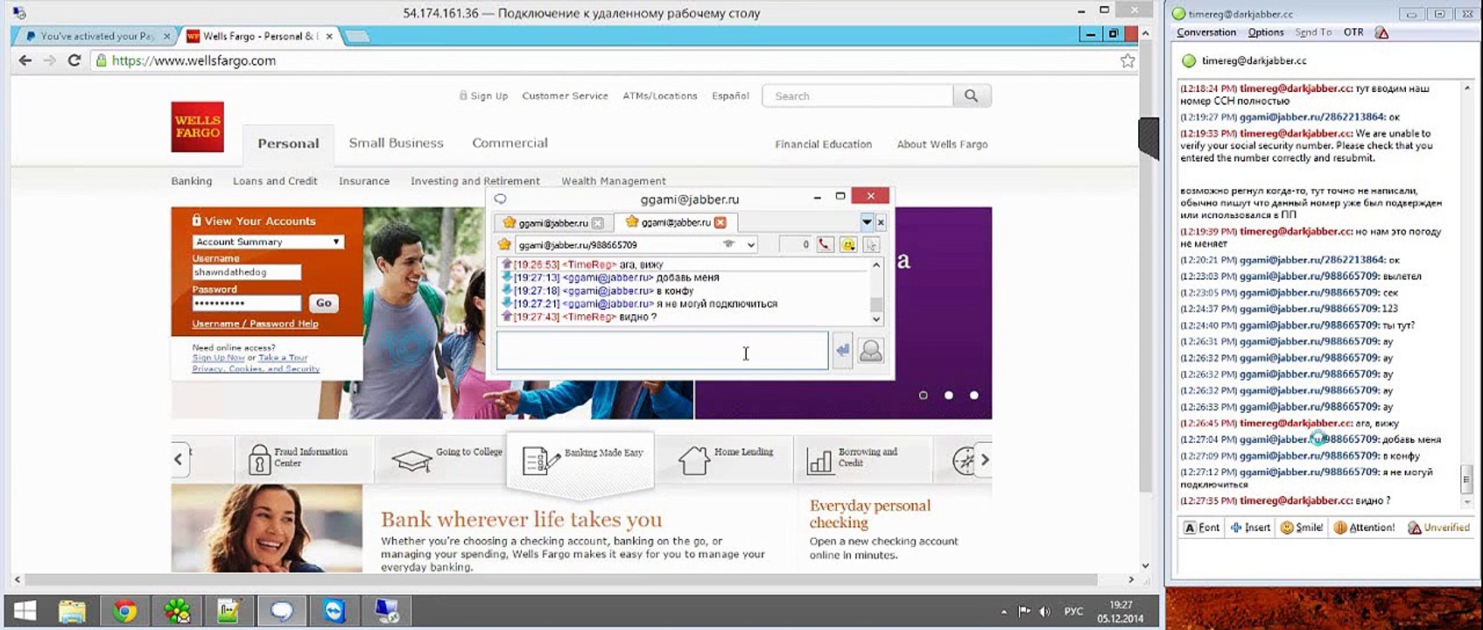Click the phone call icon in the ggami chat

[825, 245]
